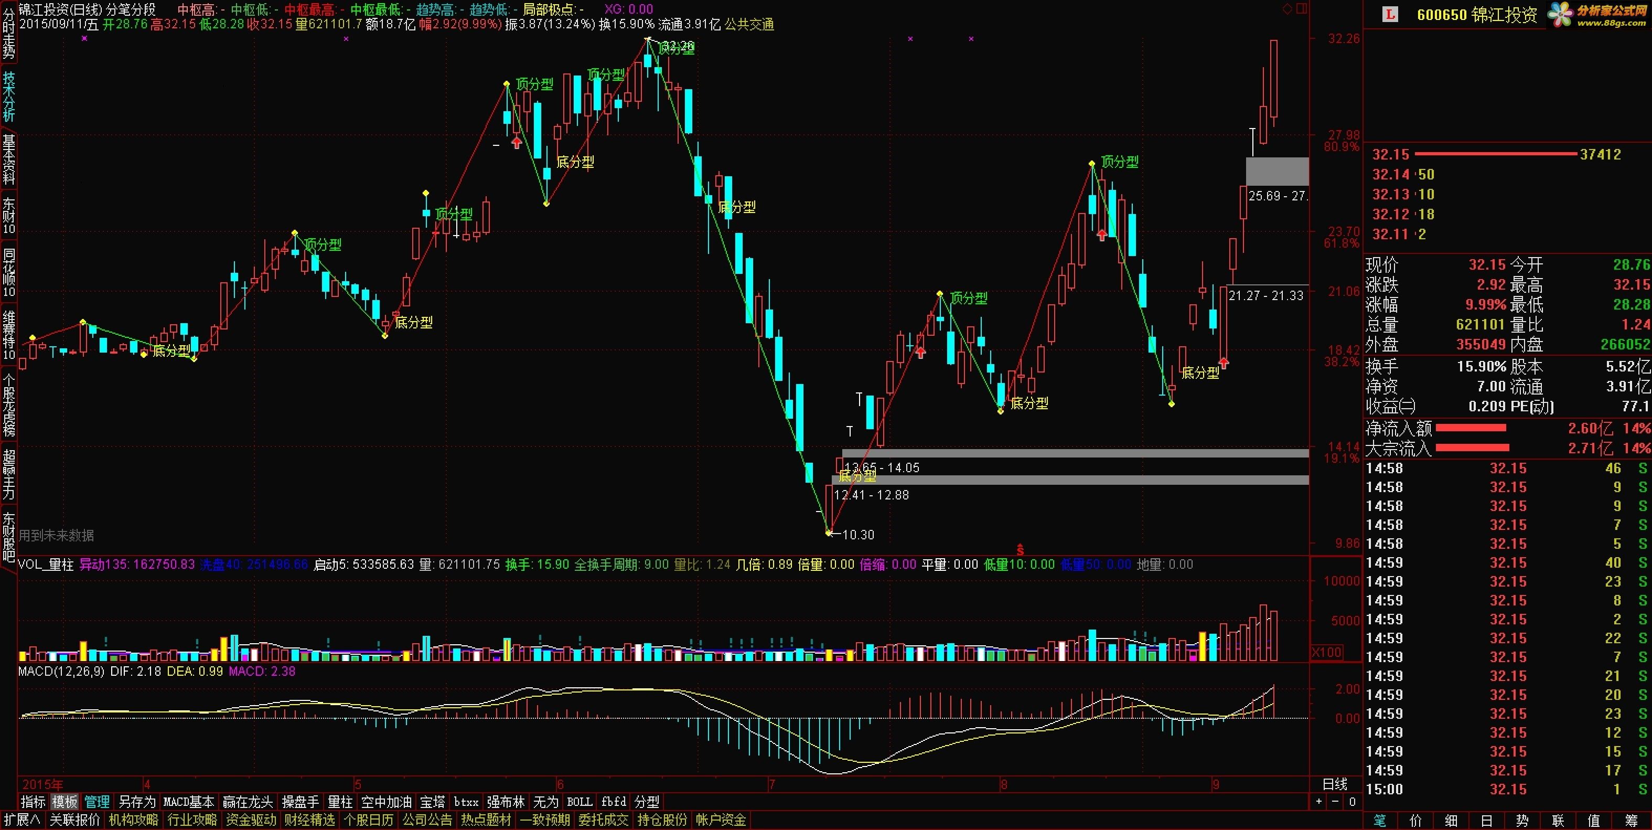1652x830 pixels.
Task: Open the 行业攻略 bottom tab
Action: (192, 820)
